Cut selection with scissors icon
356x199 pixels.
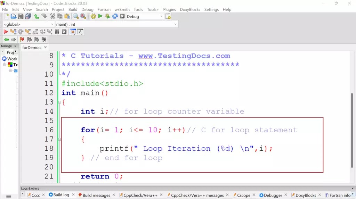tap(52, 16)
